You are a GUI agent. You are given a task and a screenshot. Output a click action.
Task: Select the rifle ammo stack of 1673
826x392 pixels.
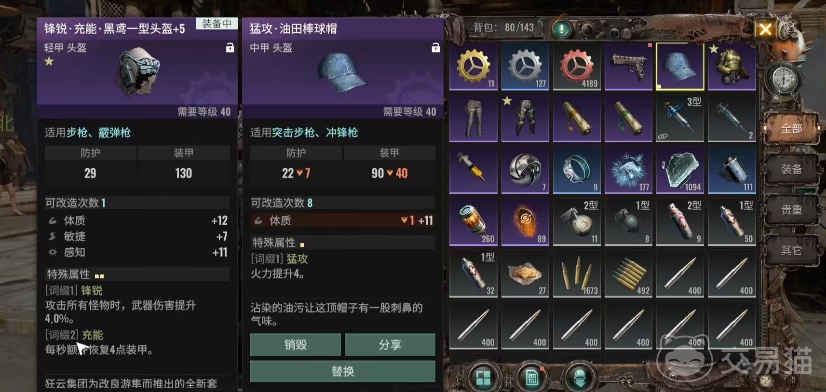click(577, 273)
